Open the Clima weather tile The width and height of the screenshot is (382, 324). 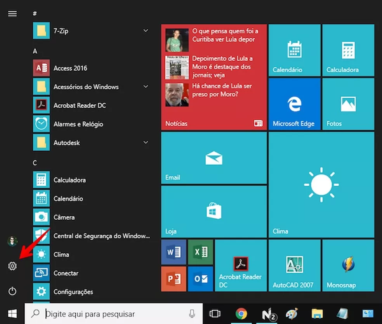(321, 185)
